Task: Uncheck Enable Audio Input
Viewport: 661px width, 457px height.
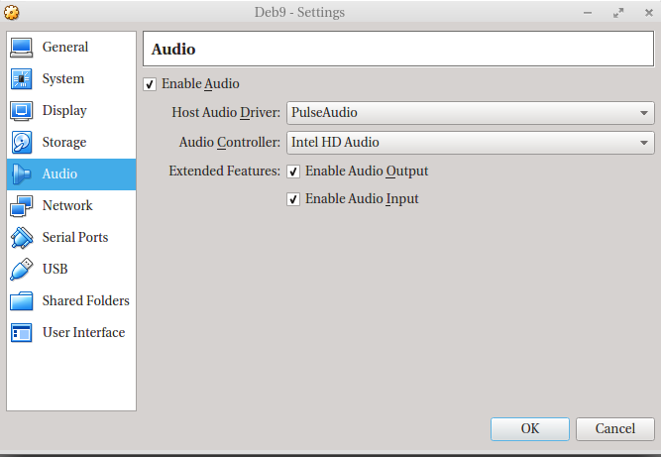Action: [x=293, y=199]
